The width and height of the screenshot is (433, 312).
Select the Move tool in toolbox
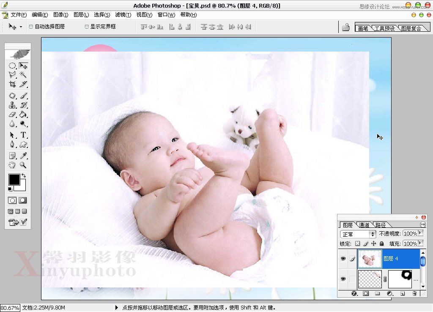[23, 66]
